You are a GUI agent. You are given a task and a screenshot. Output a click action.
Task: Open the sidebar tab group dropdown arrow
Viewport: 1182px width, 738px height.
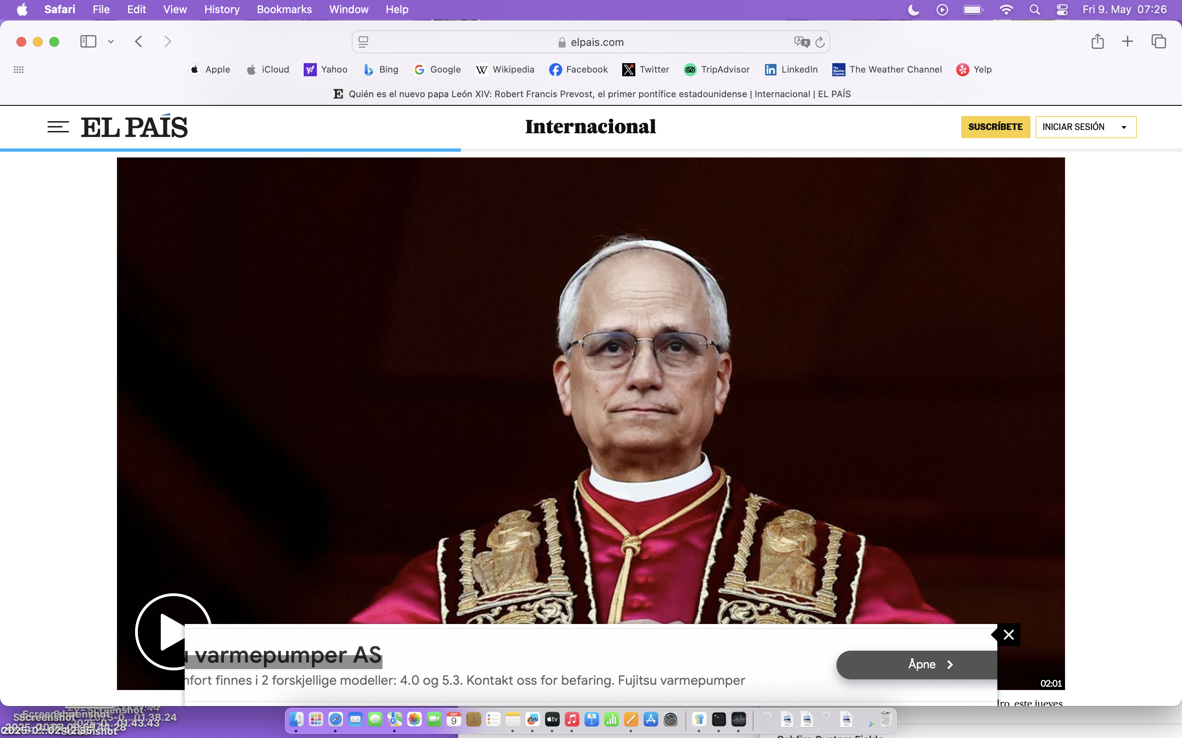coord(111,42)
